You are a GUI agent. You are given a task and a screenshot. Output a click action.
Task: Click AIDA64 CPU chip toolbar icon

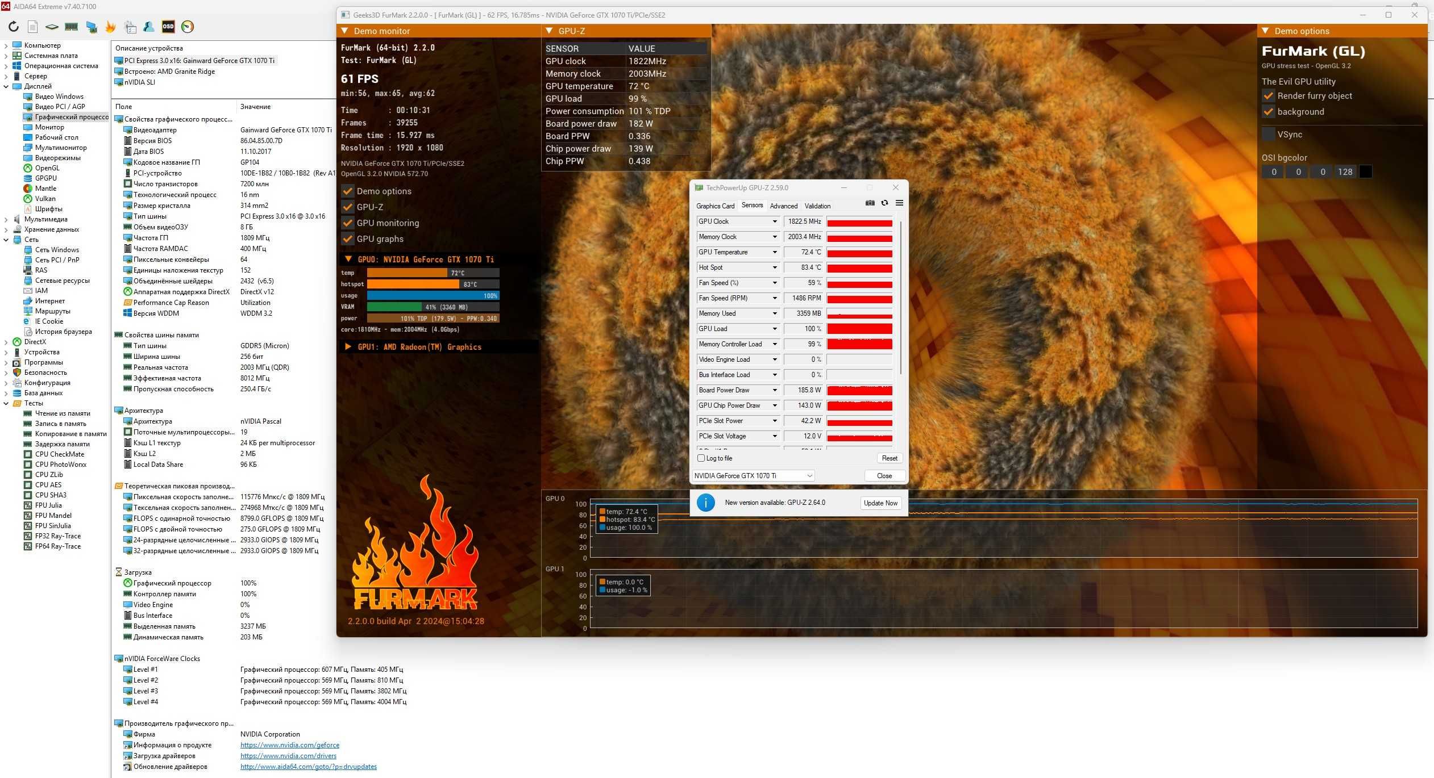click(x=52, y=27)
